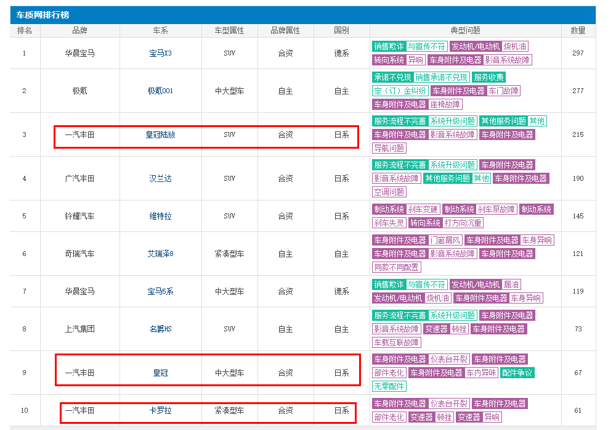Select the 空调问题 issue tag
Screen dimensions: 616x430
pos(389,192)
